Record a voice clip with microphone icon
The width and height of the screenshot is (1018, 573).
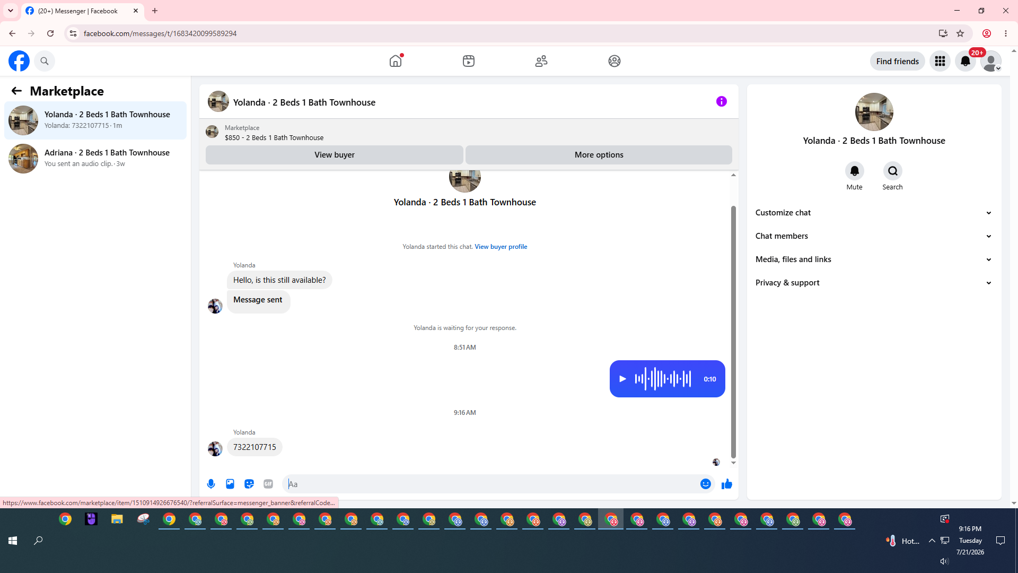coord(211,484)
